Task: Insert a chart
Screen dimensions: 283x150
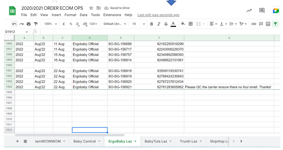Action: point(268,24)
